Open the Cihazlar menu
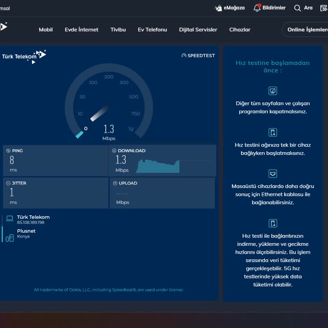 (x=240, y=29)
